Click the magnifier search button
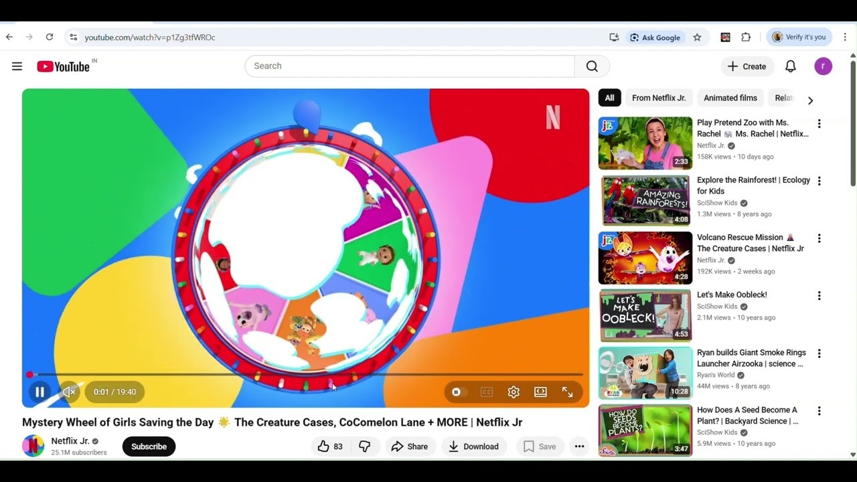This screenshot has height=482, width=857. coord(592,66)
